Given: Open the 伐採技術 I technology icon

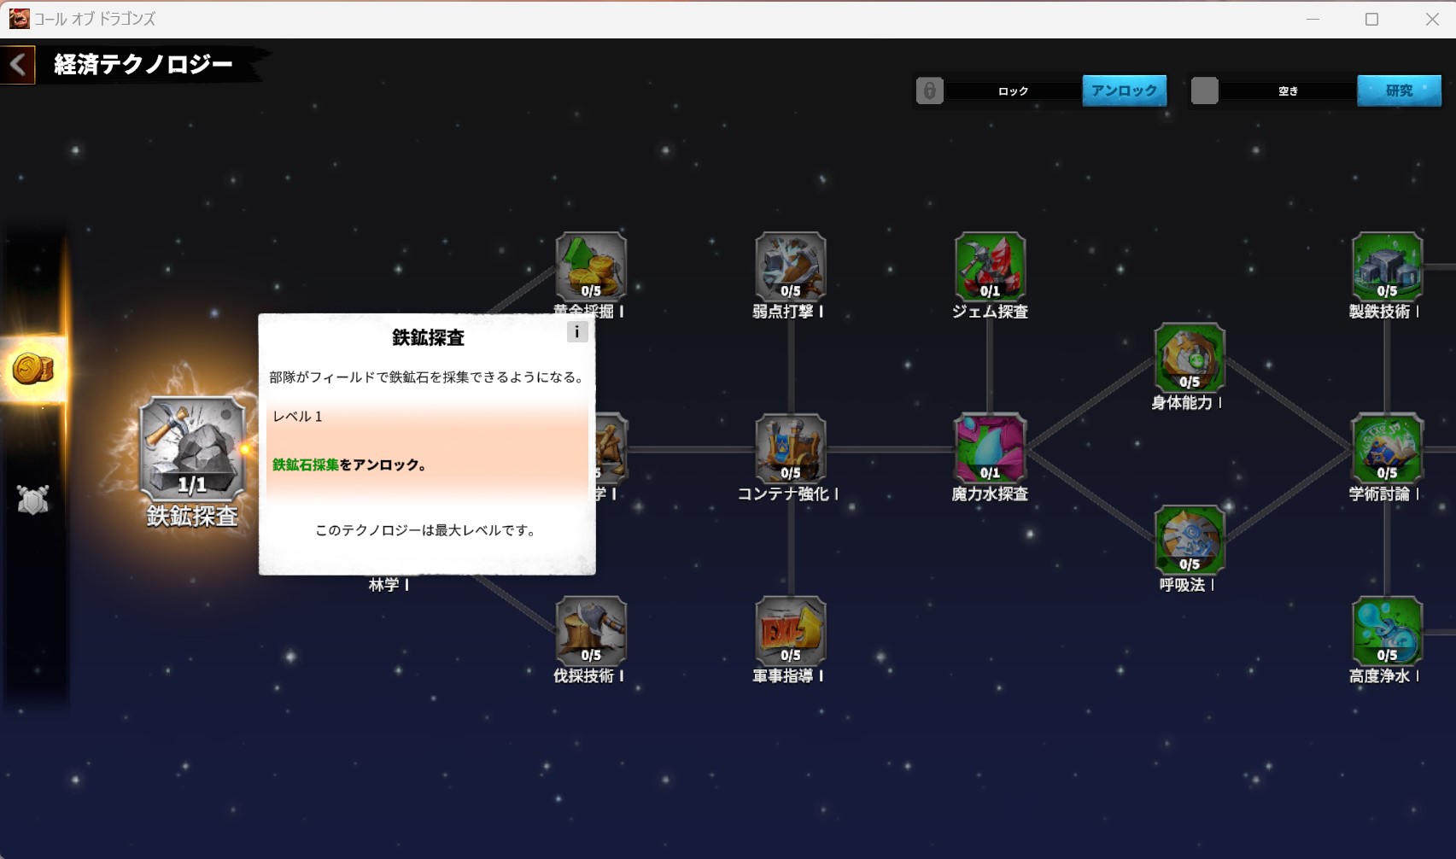Looking at the screenshot, I should 591,631.
